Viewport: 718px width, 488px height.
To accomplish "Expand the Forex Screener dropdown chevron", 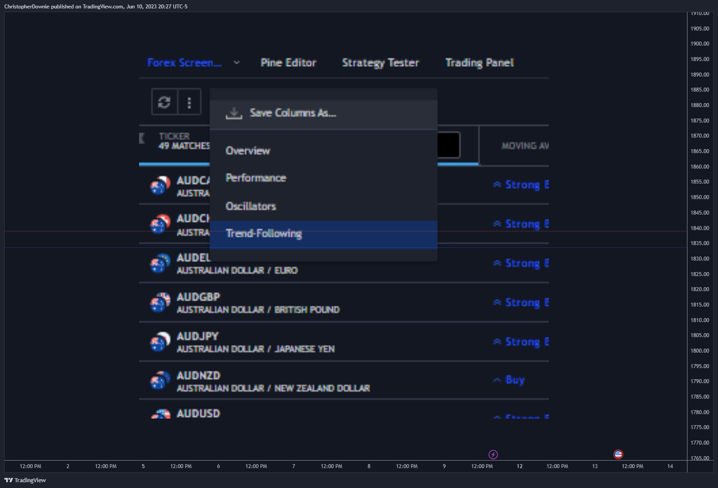I will 237,63.
